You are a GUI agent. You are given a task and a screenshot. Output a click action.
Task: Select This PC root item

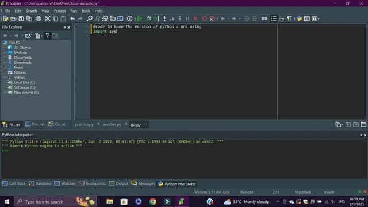coord(14,43)
